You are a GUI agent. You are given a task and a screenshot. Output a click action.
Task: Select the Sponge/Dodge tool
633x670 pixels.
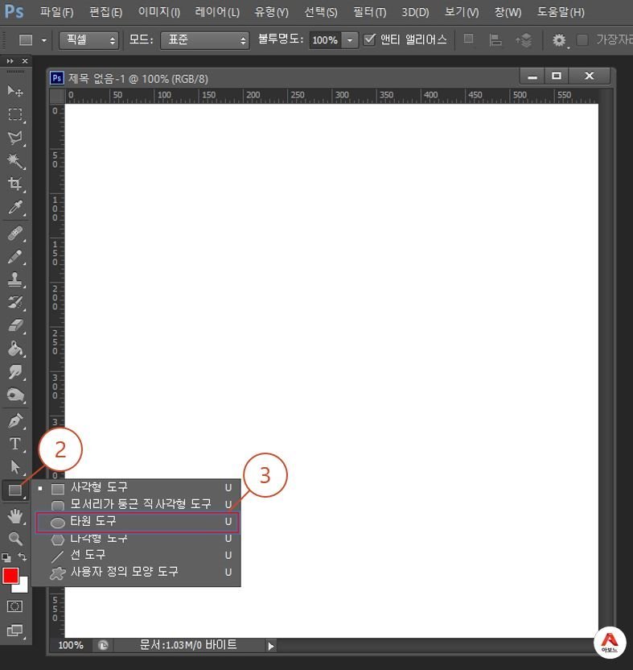(15, 395)
